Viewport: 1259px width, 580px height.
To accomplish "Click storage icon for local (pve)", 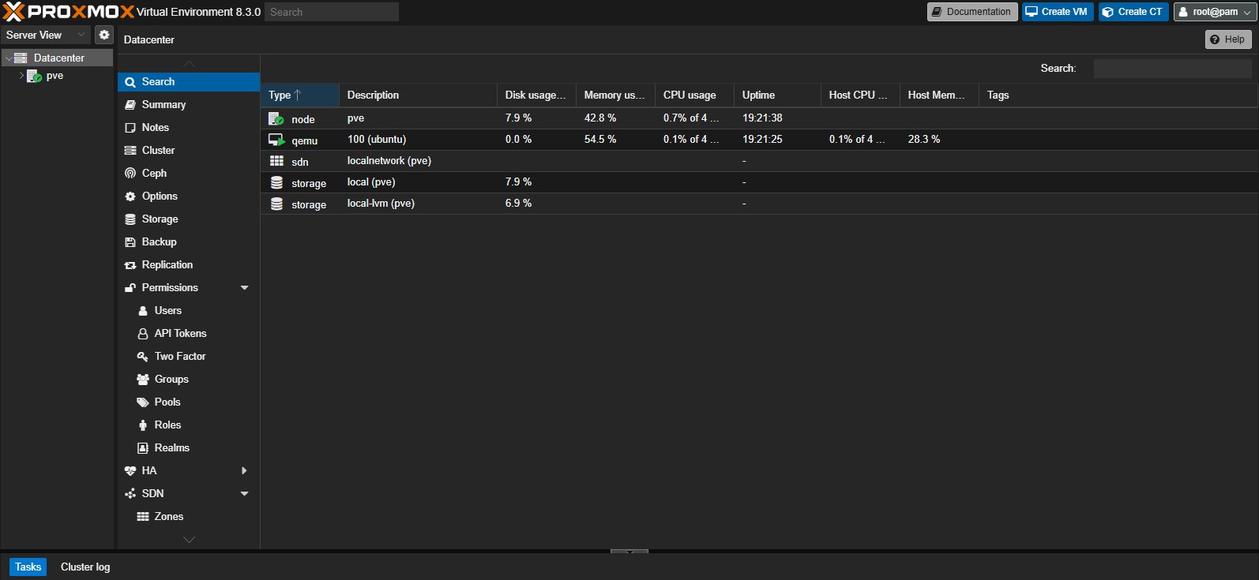I will (276, 182).
